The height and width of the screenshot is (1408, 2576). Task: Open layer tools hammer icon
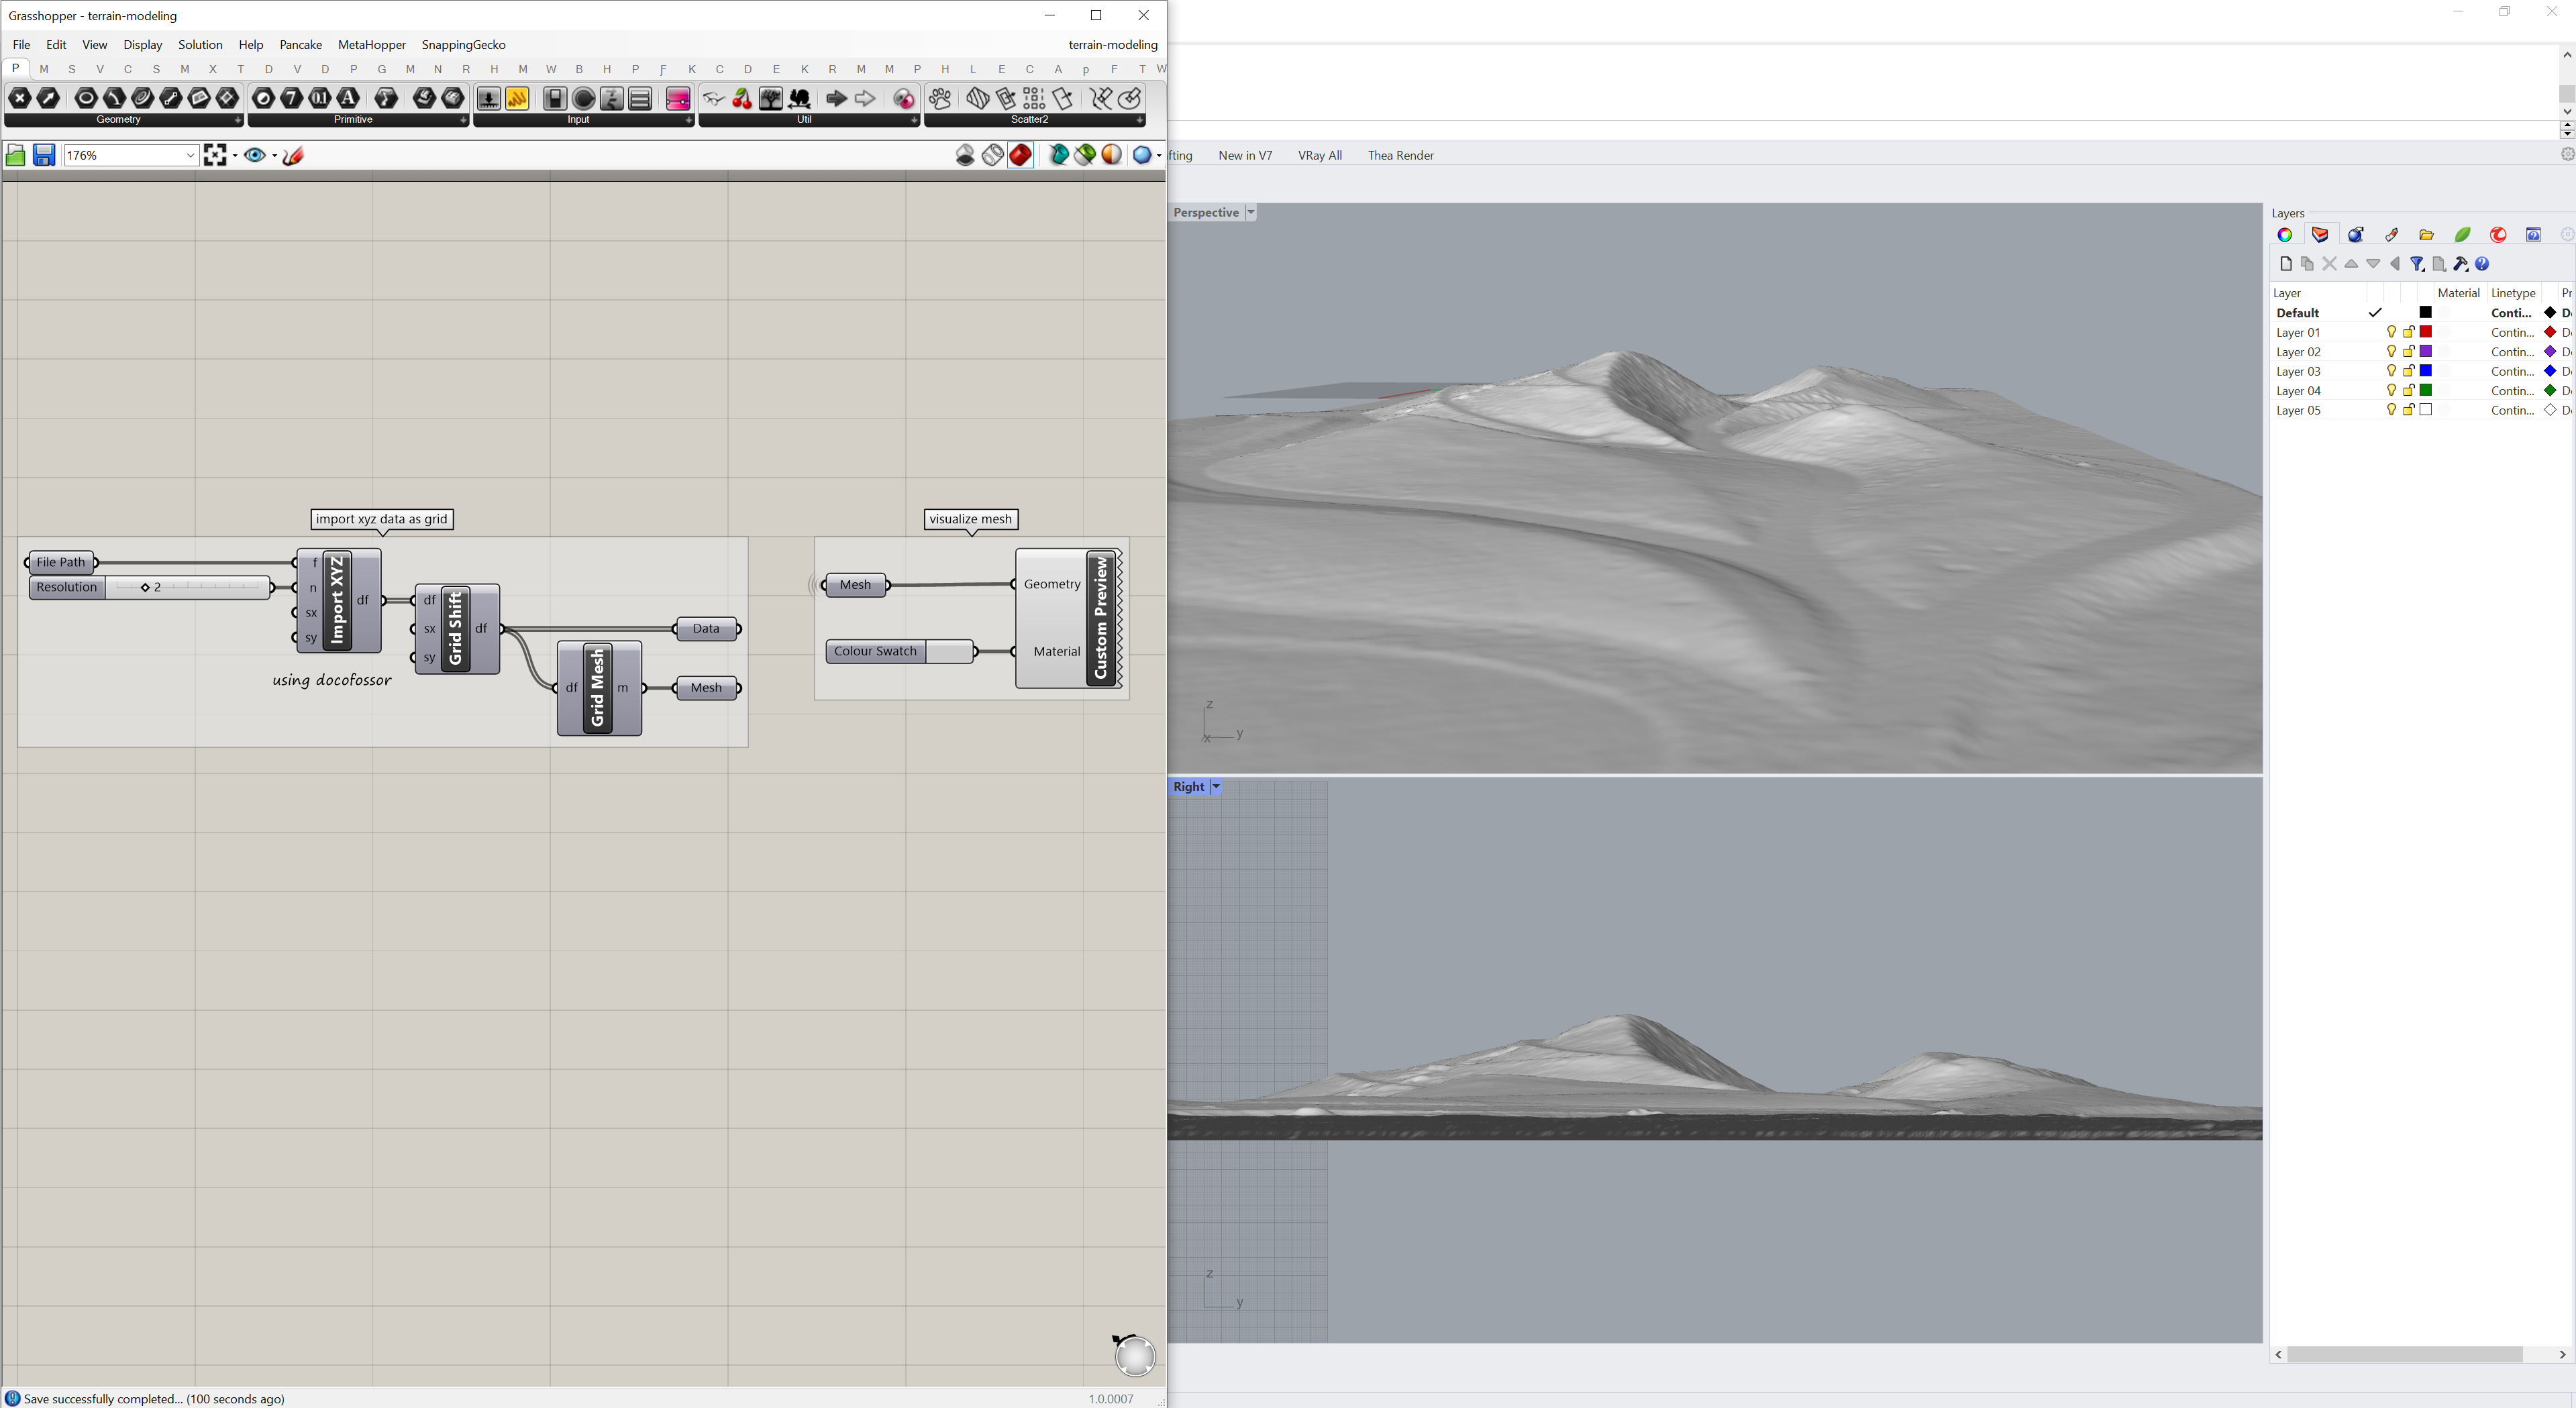click(2460, 264)
